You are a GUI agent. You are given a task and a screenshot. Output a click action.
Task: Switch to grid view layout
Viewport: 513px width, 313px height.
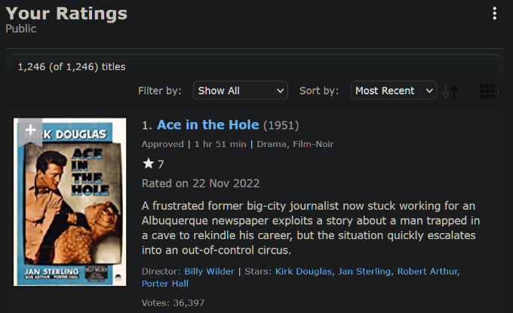(487, 91)
